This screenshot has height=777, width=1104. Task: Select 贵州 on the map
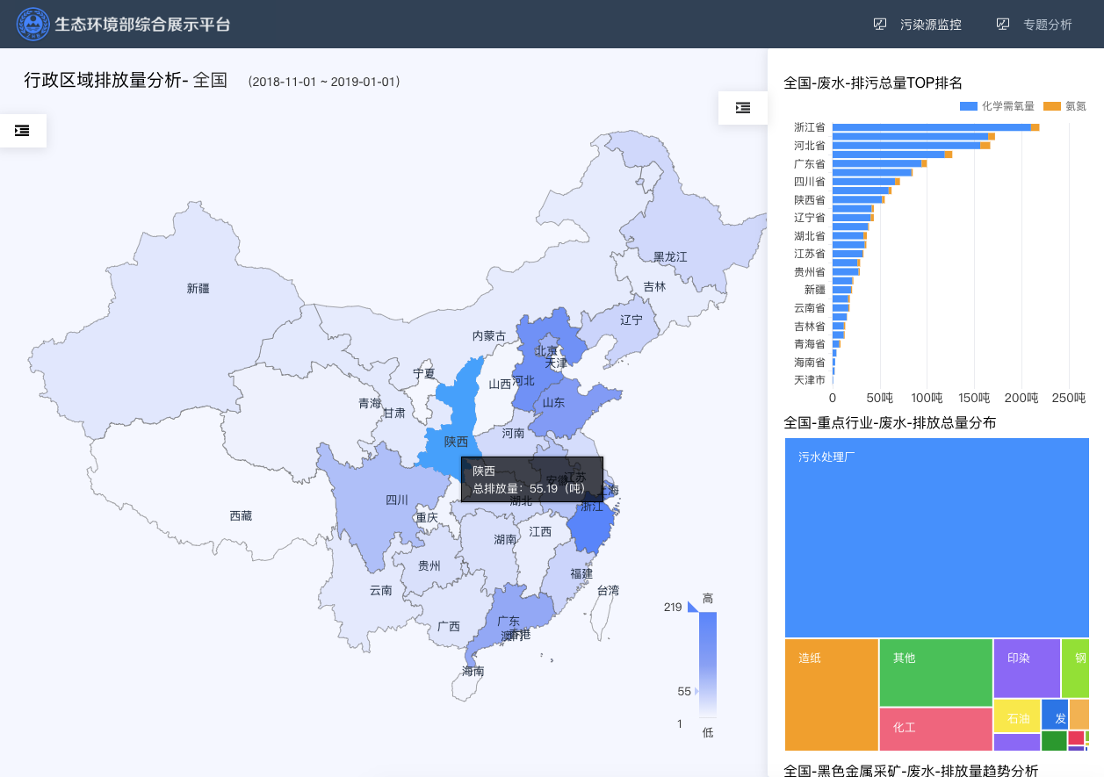(x=429, y=566)
